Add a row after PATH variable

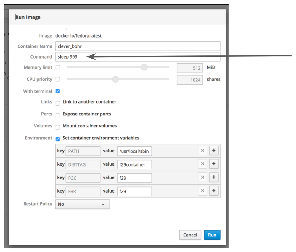tap(214, 151)
